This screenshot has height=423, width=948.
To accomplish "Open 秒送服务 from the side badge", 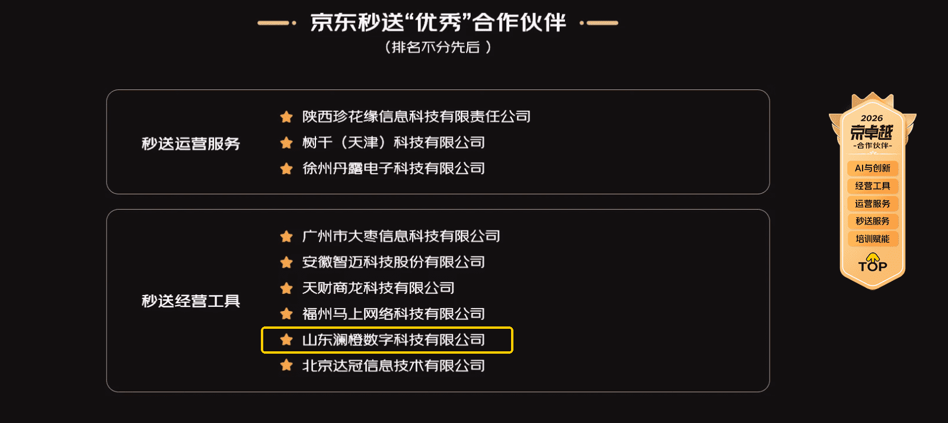I will point(873,221).
